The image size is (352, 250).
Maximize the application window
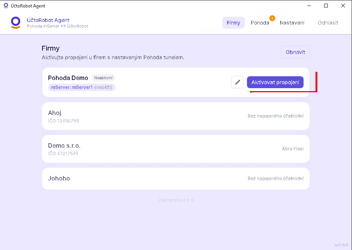pos(326,6)
